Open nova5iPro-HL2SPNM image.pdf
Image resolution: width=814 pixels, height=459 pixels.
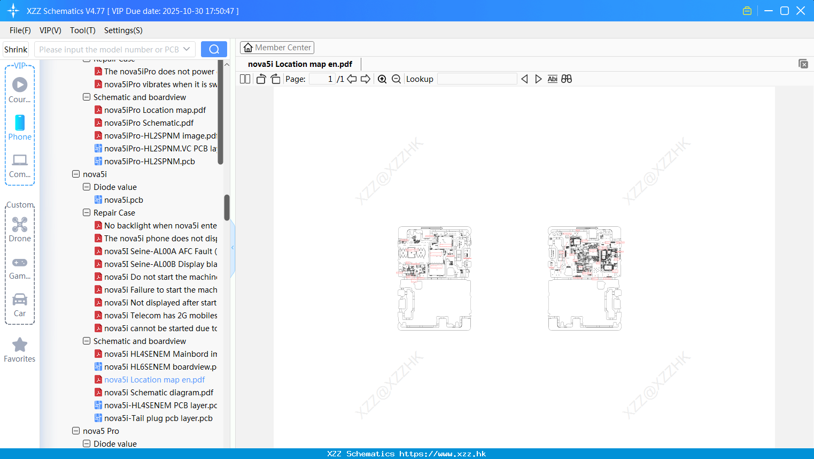[x=156, y=136]
